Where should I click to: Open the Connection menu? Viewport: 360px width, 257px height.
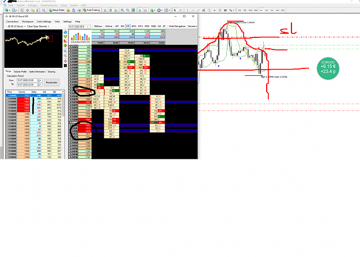coord(13,21)
